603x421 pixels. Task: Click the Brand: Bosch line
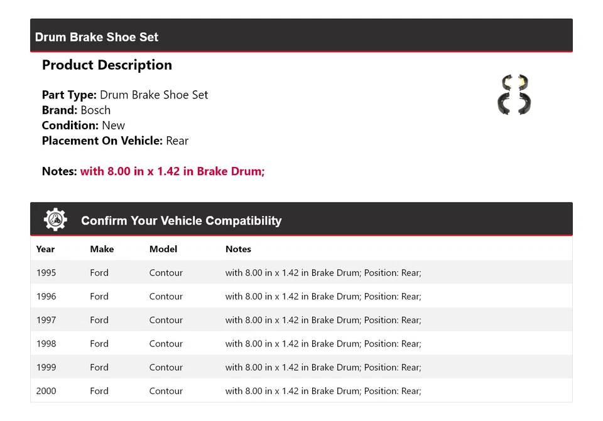click(x=76, y=110)
